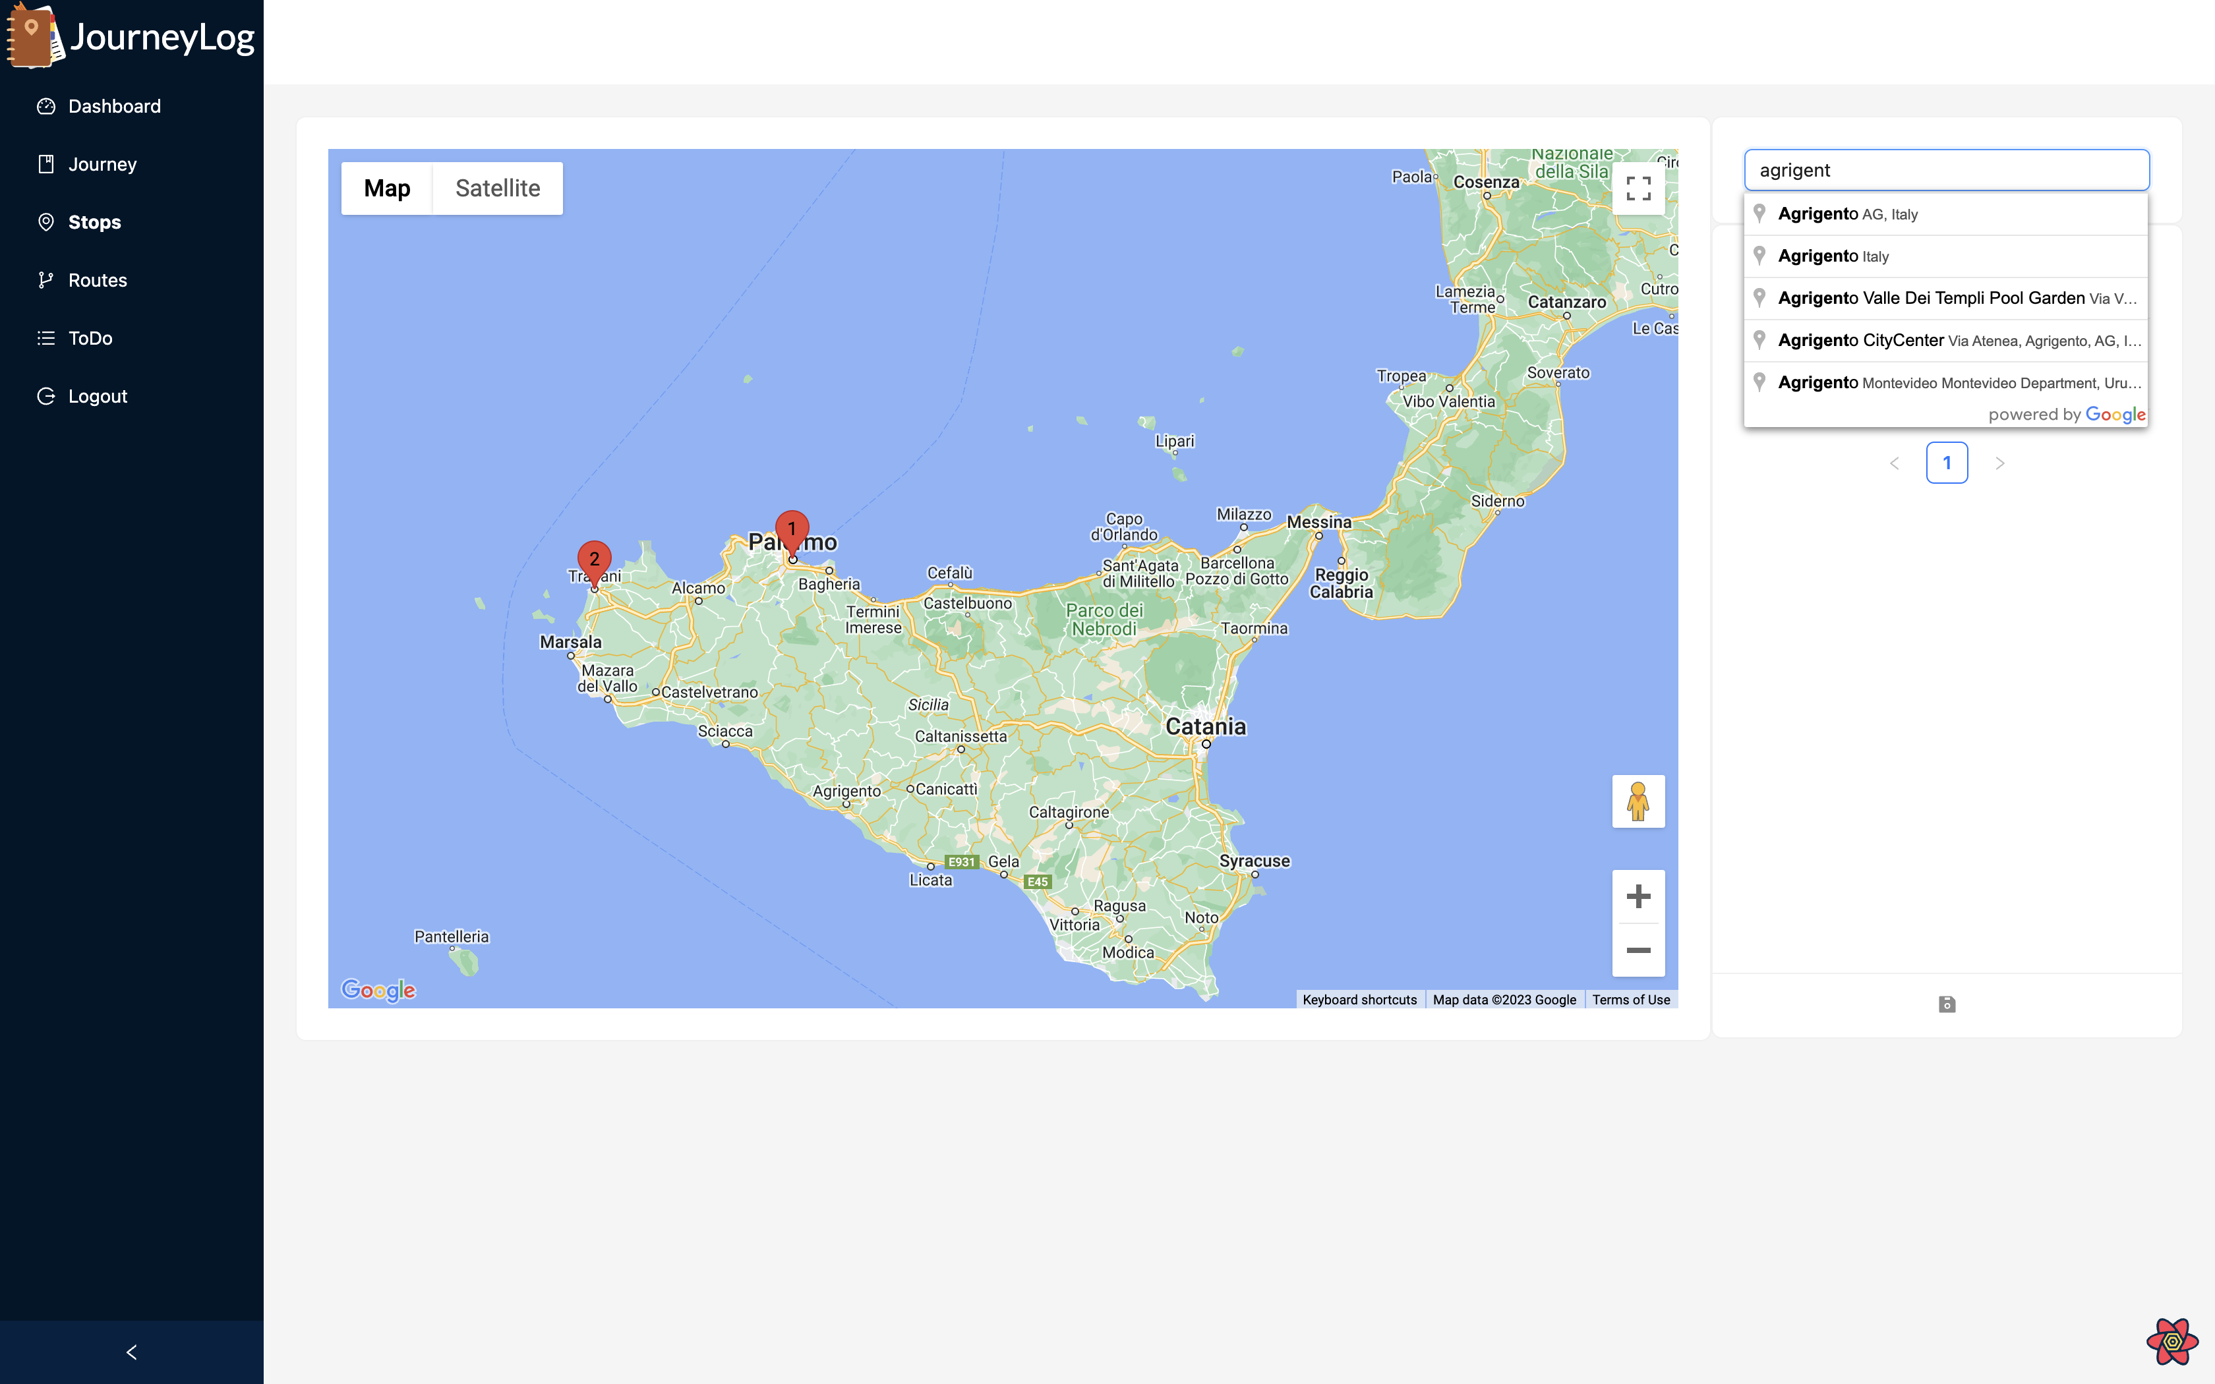Image resolution: width=2215 pixels, height=1384 pixels.
Task: Pick 'Agrigento Valle Dei Templi Pool Garden' suggestion
Action: [1932, 299]
